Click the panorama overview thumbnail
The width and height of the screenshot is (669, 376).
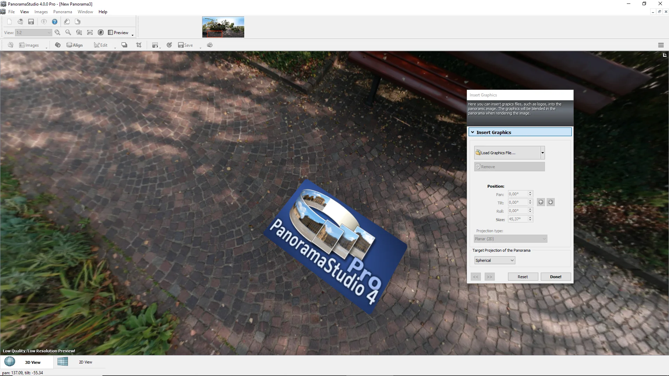click(223, 27)
